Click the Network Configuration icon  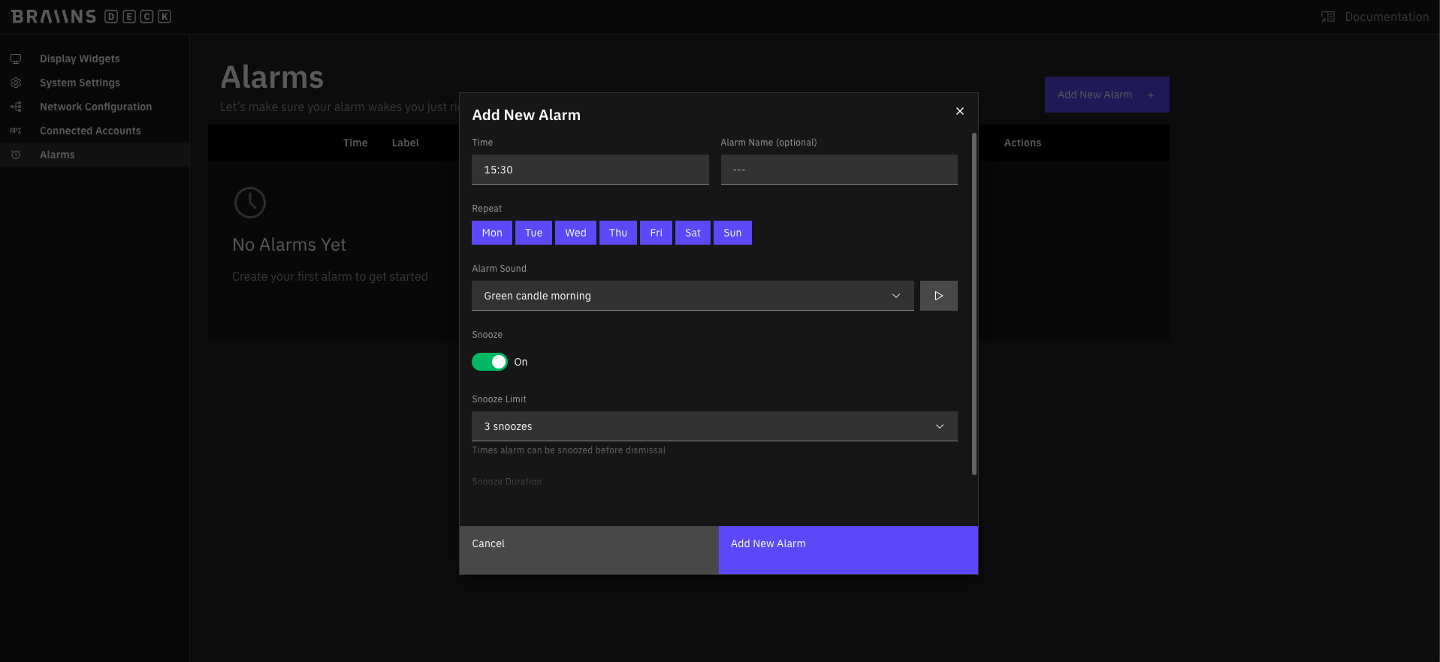point(16,107)
